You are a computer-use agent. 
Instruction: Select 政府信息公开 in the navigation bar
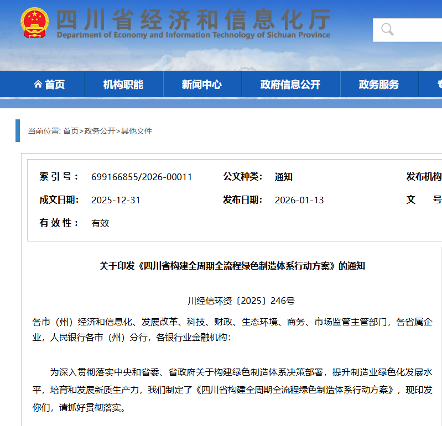click(x=290, y=85)
